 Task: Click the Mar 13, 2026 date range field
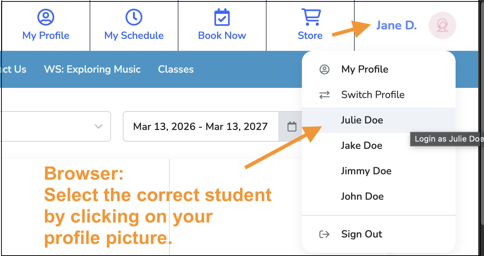point(200,127)
